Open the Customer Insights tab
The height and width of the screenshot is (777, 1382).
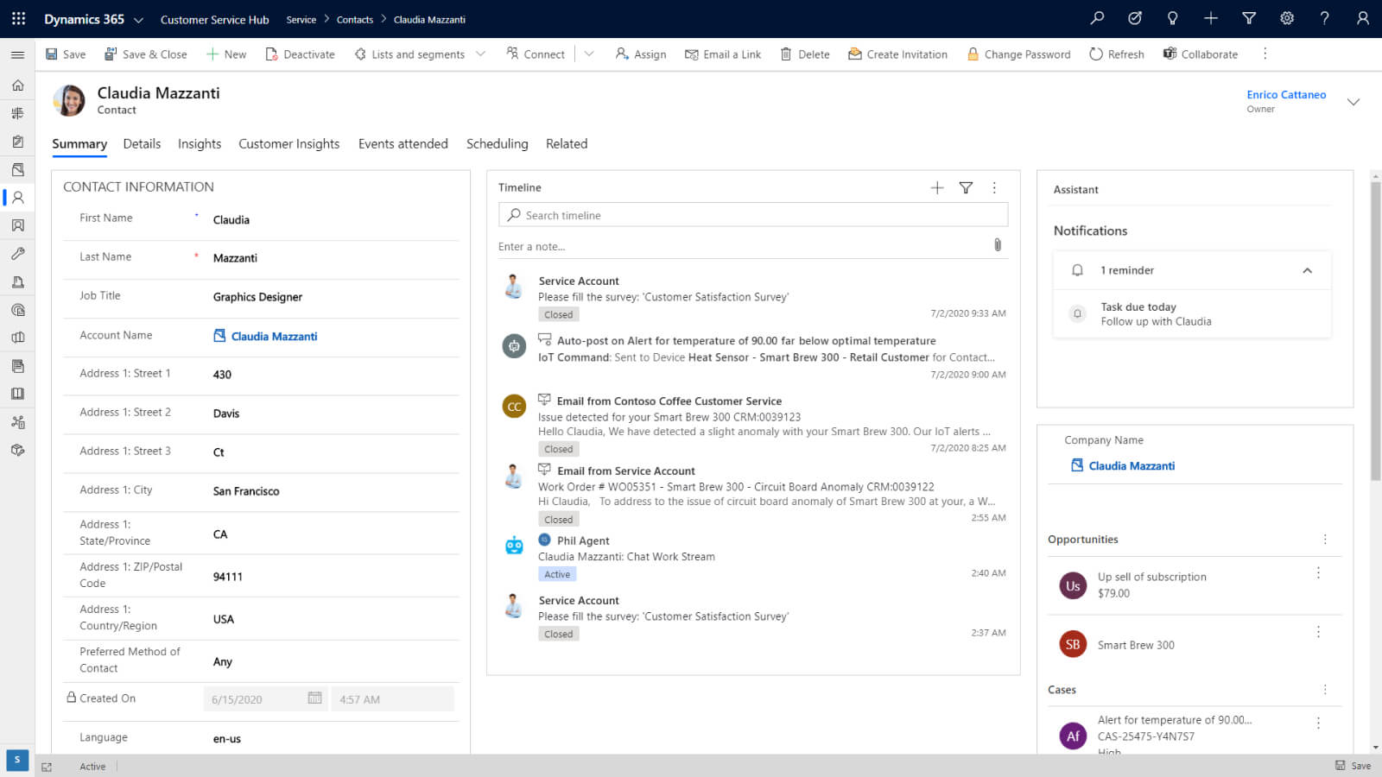[x=288, y=144]
